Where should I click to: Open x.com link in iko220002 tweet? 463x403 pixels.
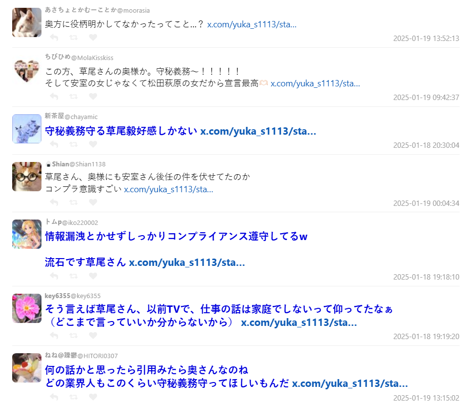187,262
